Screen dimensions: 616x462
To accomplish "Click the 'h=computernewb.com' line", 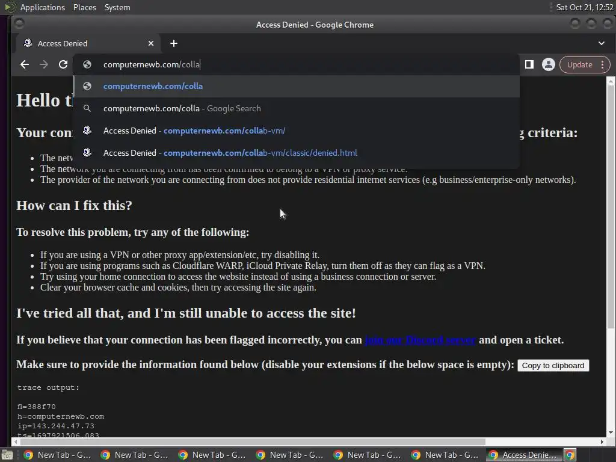I will click(61, 416).
